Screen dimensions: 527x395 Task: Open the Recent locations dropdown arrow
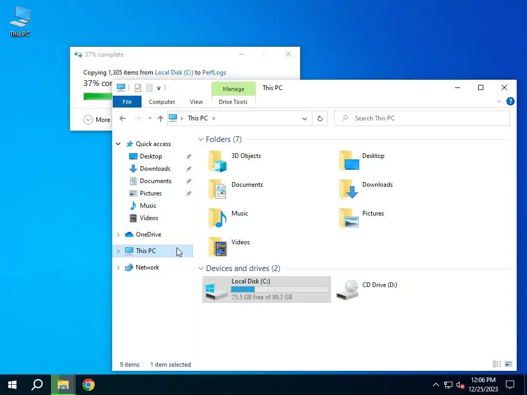[150, 118]
